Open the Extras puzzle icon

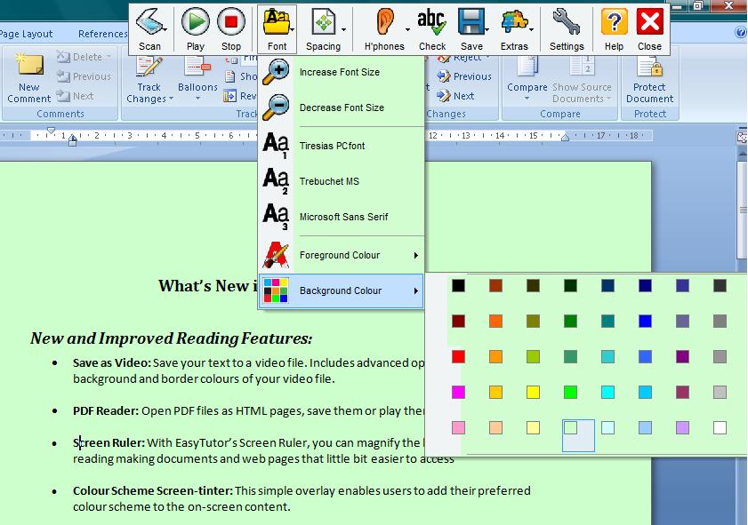pyautogui.click(x=514, y=22)
